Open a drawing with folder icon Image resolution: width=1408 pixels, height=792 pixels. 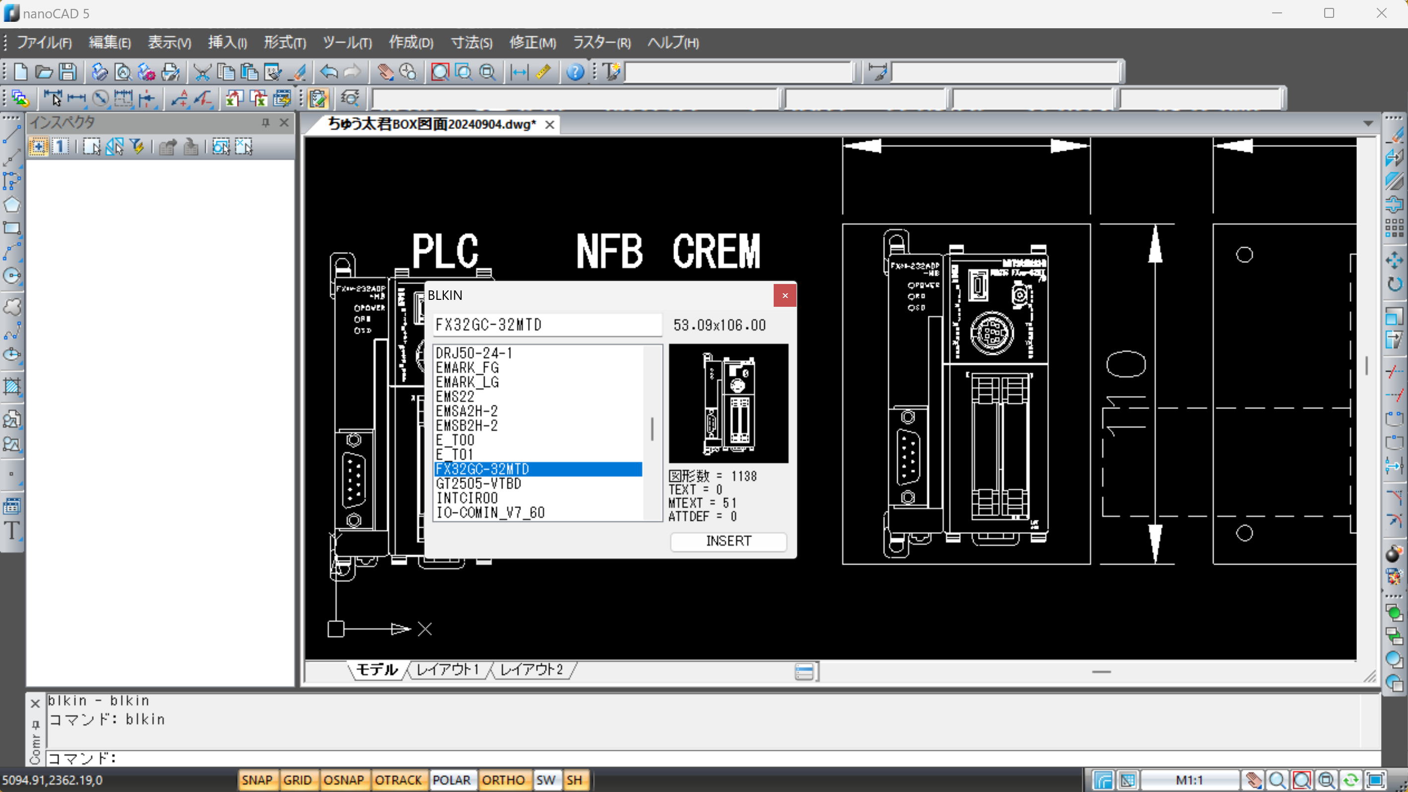(44, 71)
